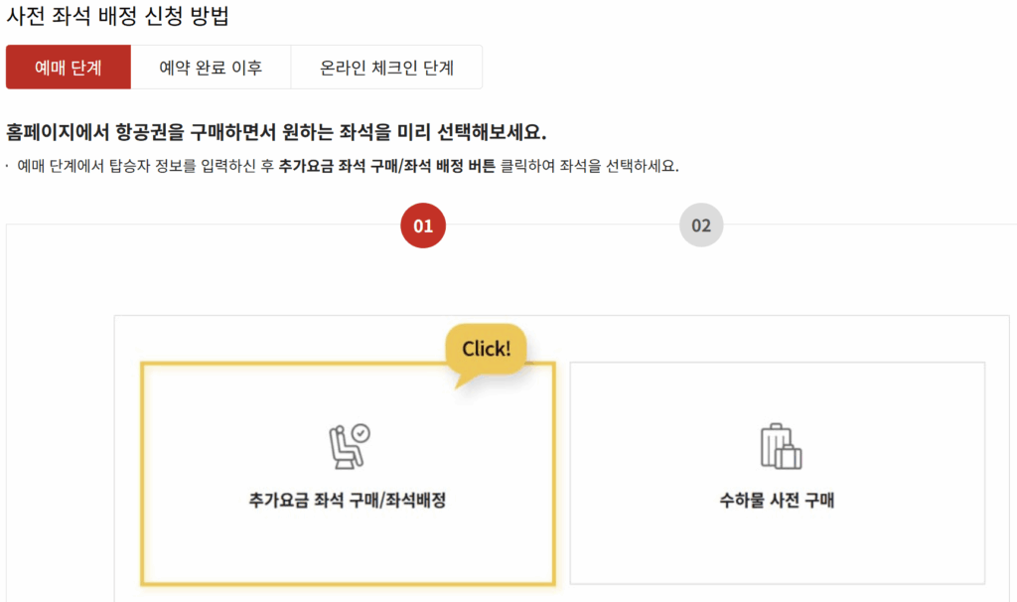Click the 사전 좌석 배정 신청 방법 title
This screenshot has width=1017, height=602.
coord(117,16)
